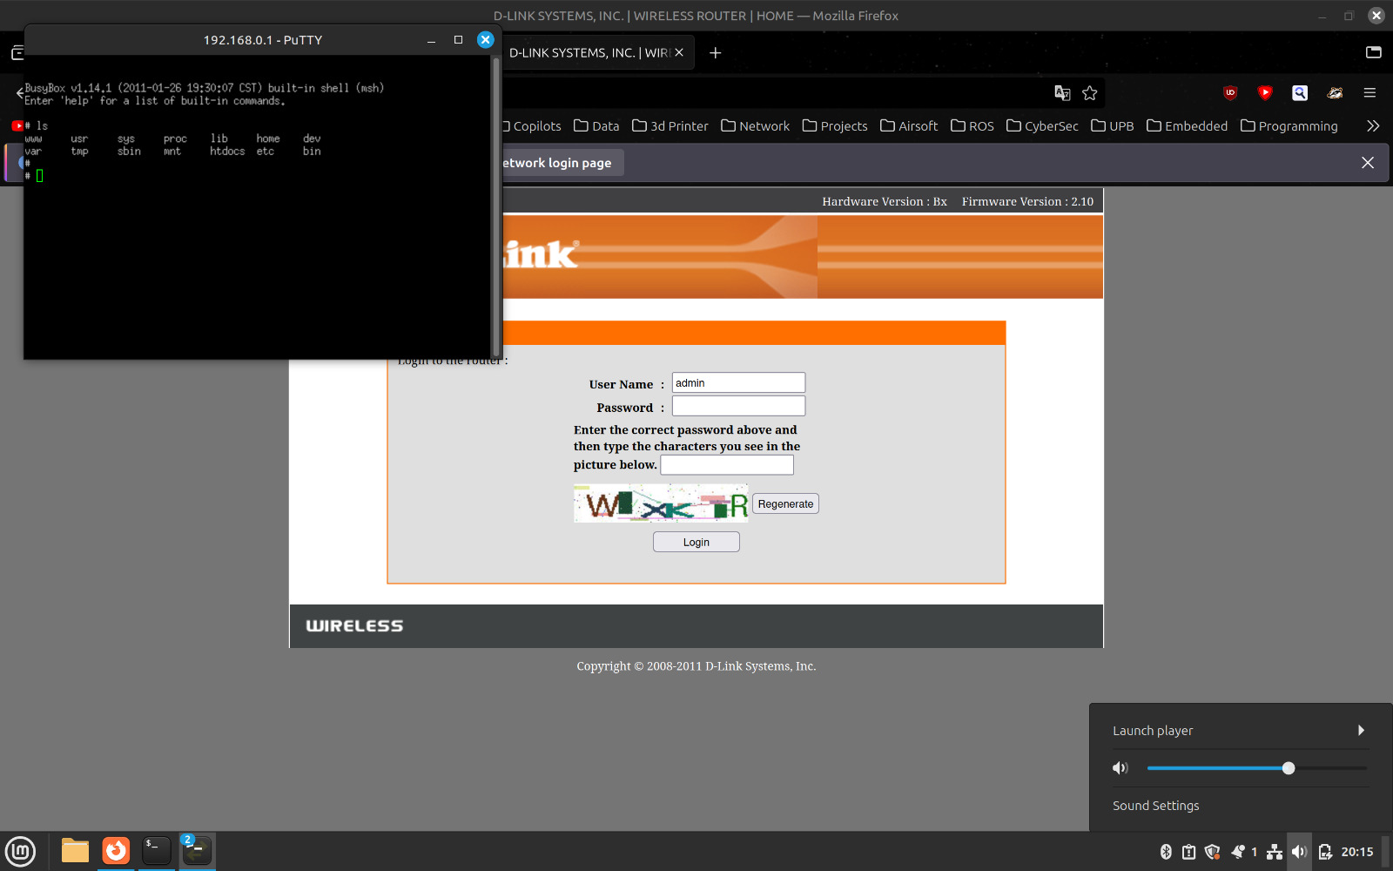The width and height of the screenshot is (1393, 871).
Task: Click the sound volume tray icon
Action: click(x=1299, y=852)
